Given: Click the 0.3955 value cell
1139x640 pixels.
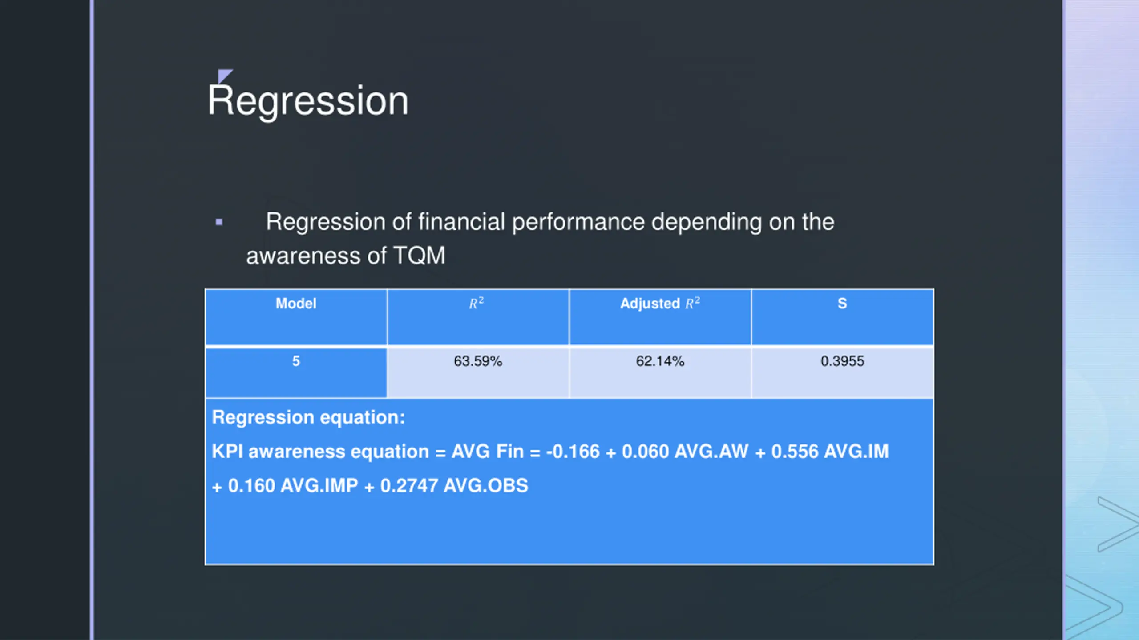Looking at the screenshot, I should click(842, 372).
